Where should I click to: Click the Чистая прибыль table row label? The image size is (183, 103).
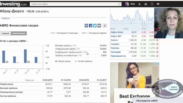coord(8,96)
